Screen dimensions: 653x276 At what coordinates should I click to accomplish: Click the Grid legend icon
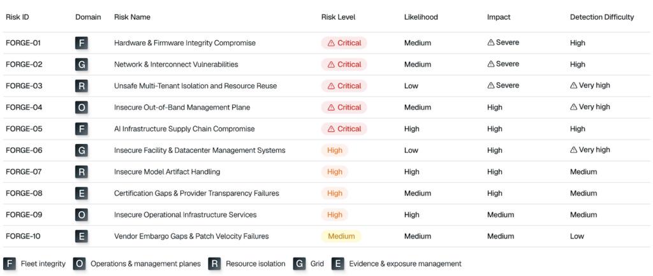pos(300,263)
